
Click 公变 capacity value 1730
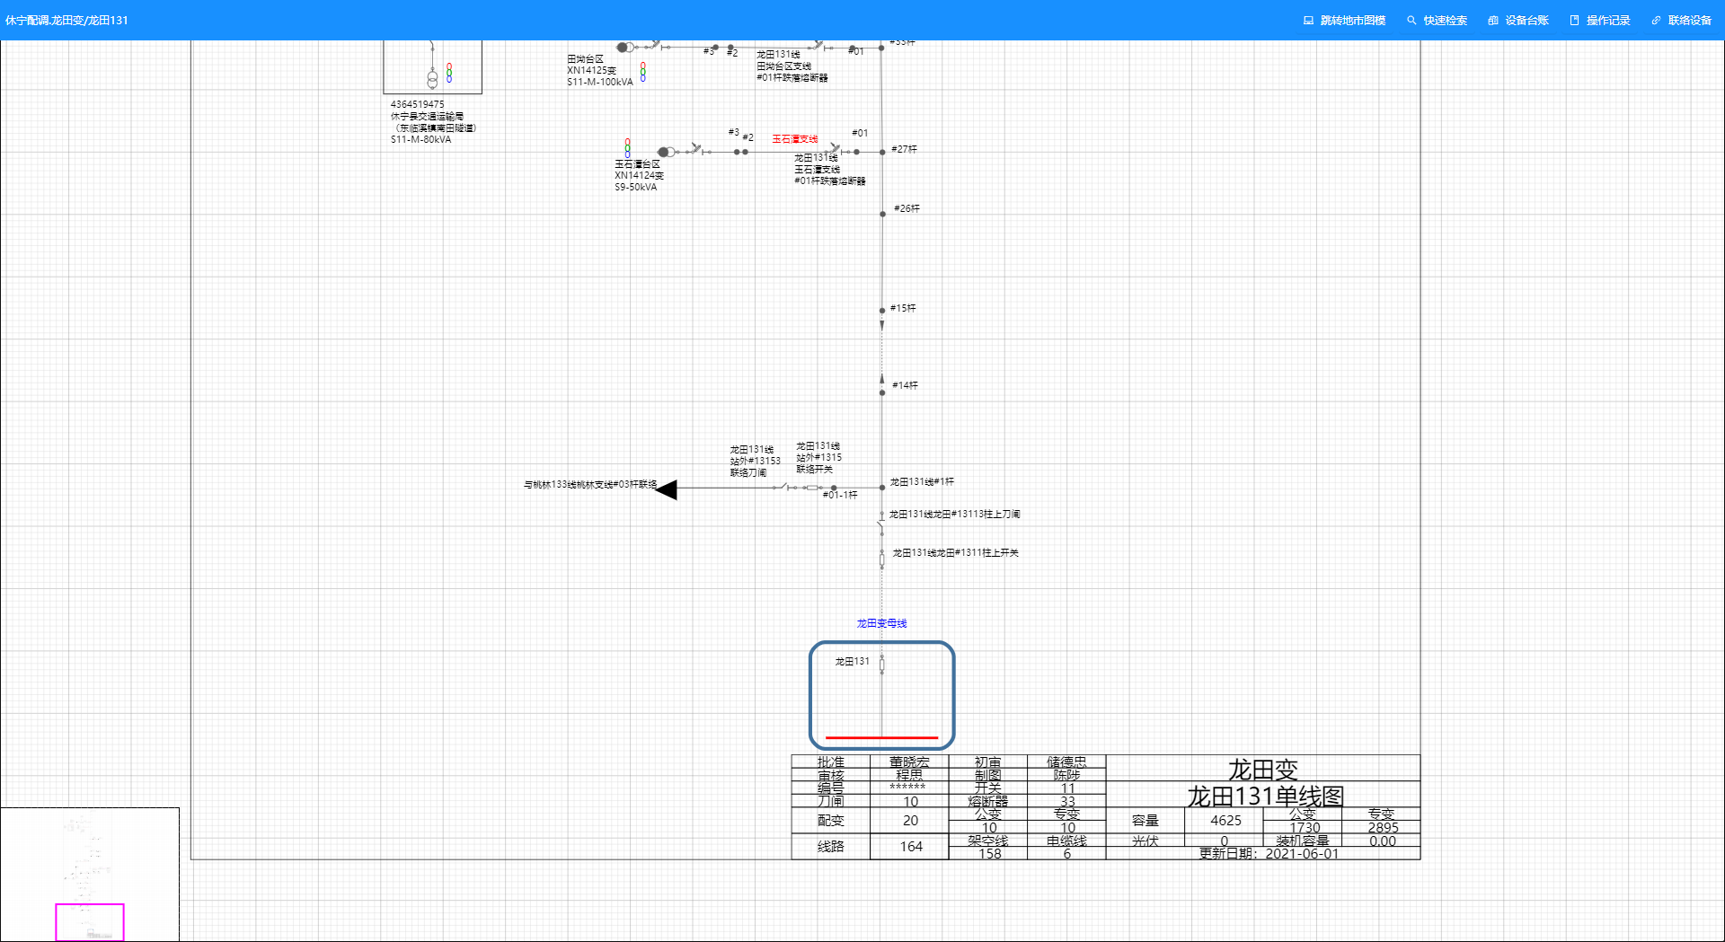(1305, 828)
